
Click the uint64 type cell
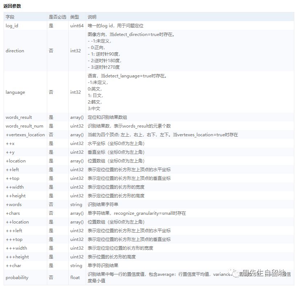pyautogui.click(x=77, y=25)
